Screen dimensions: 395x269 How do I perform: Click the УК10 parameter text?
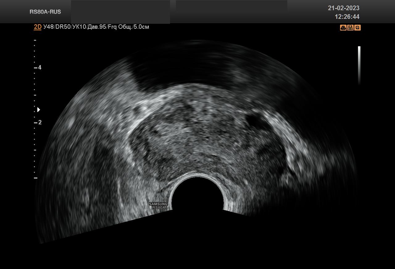[x=79, y=27]
